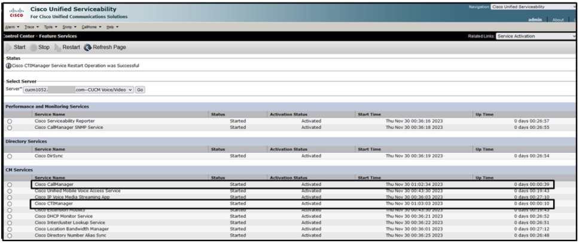
Task: Click the Cisco Intercluster Lookup Service name
Action: (x=70, y=222)
